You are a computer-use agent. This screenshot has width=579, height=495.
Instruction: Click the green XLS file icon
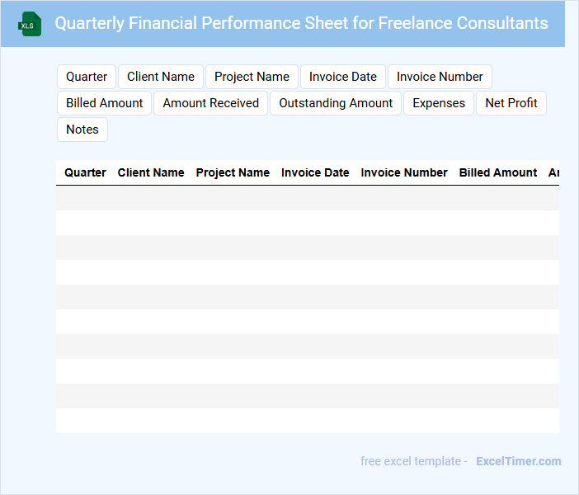[31, 24]
